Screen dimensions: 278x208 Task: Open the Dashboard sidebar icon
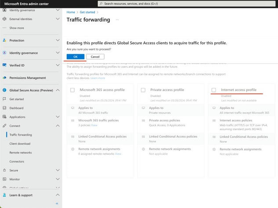(x=4, y=108)
